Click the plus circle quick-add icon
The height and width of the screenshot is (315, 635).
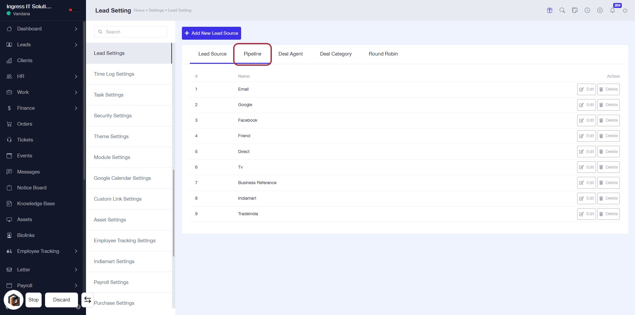(x=600, y=10)
